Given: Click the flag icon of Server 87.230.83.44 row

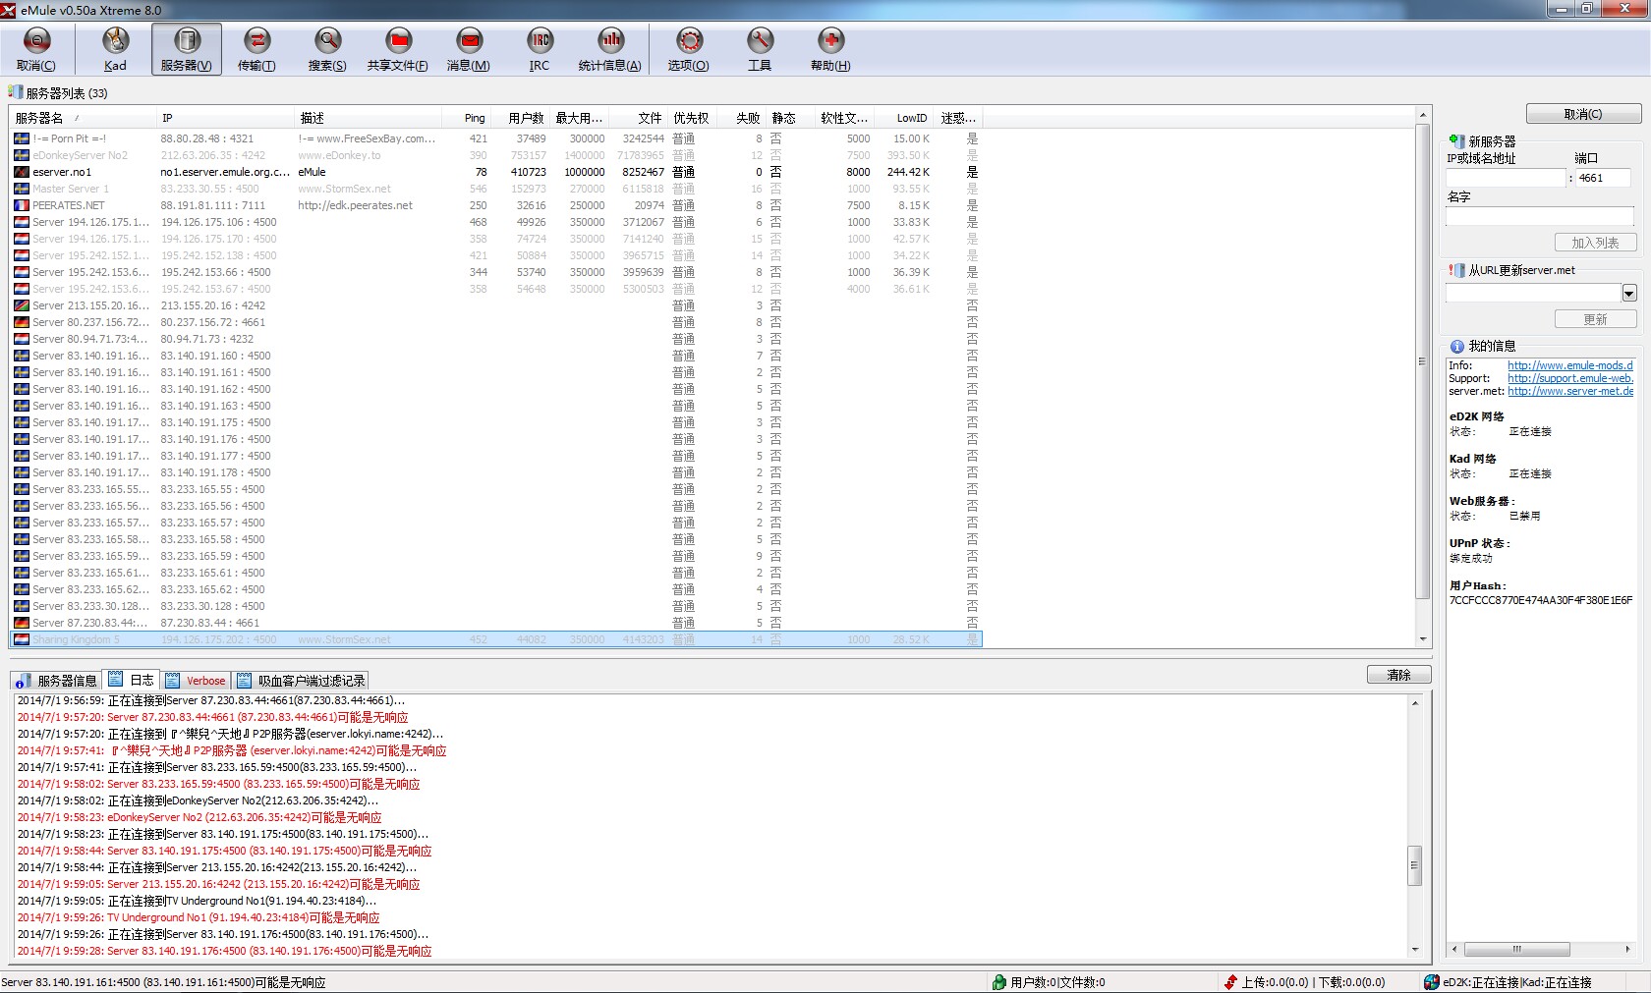Looking at the screenshot, I should pos(22,623).
